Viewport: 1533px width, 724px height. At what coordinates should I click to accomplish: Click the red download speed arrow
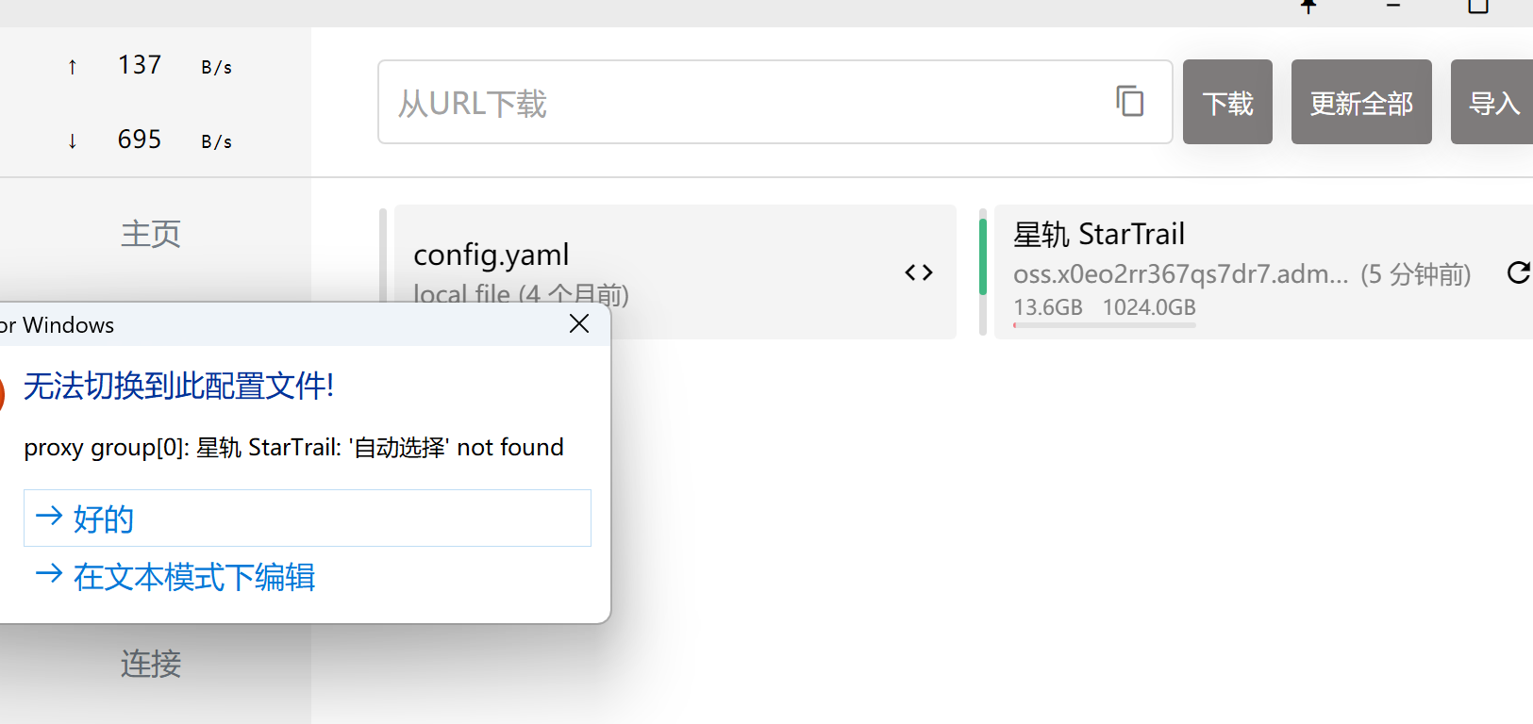pos(73,141)
